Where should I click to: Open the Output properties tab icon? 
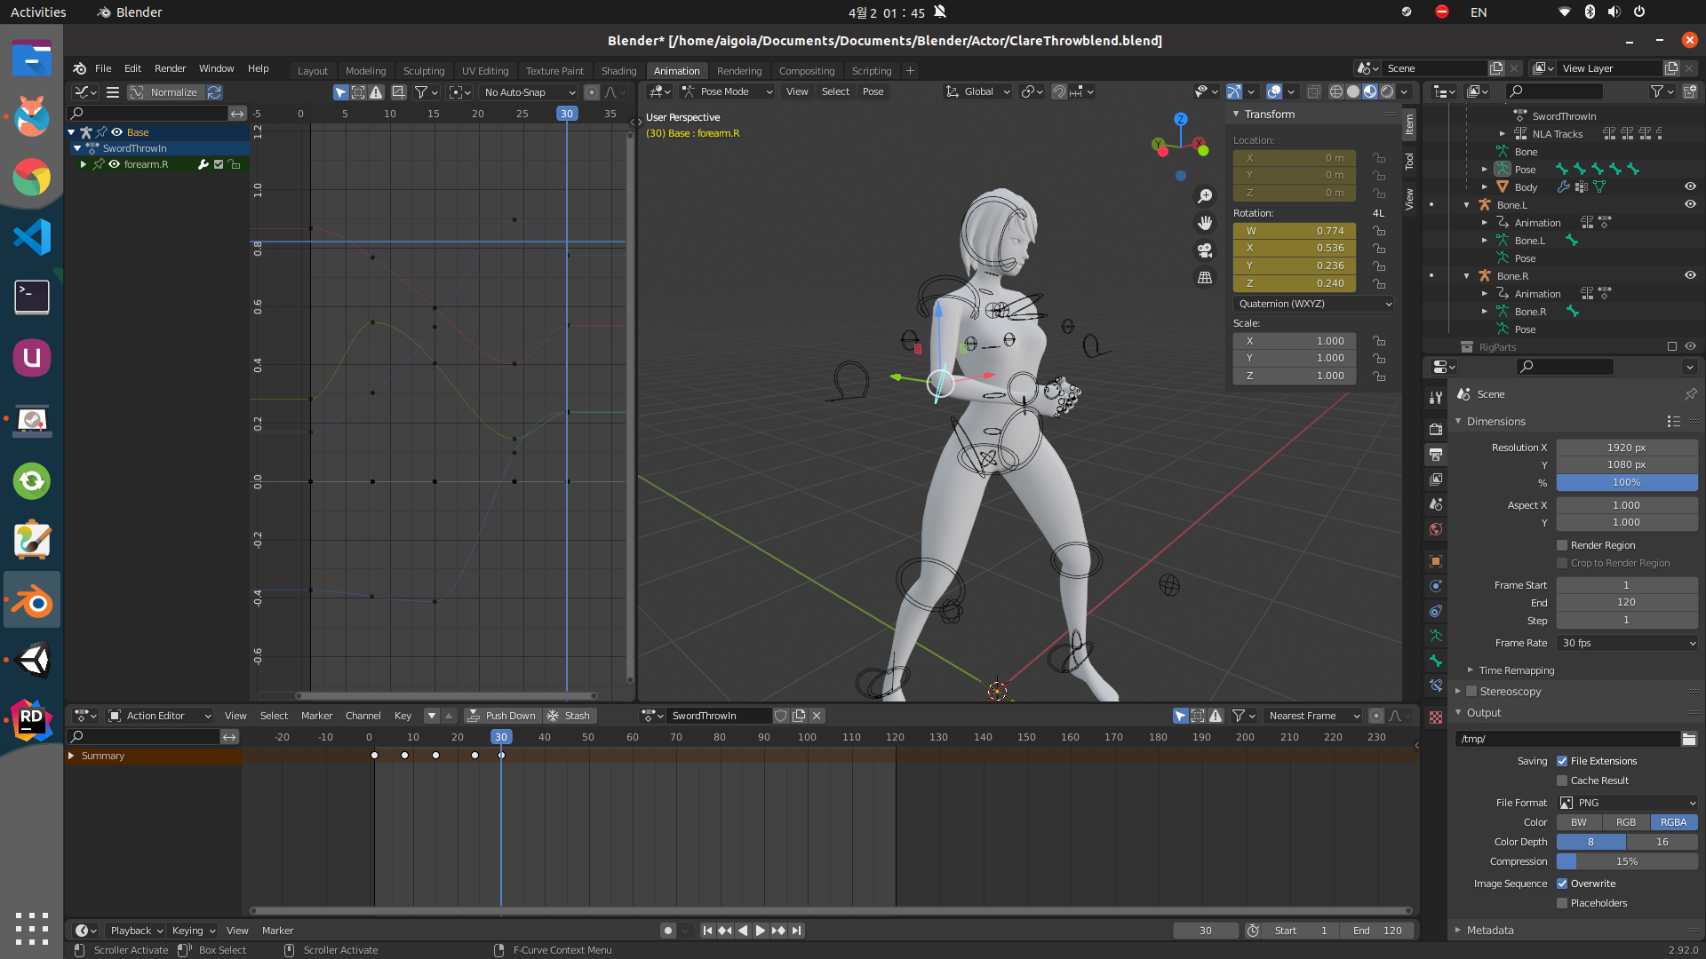click(1435, 455)
